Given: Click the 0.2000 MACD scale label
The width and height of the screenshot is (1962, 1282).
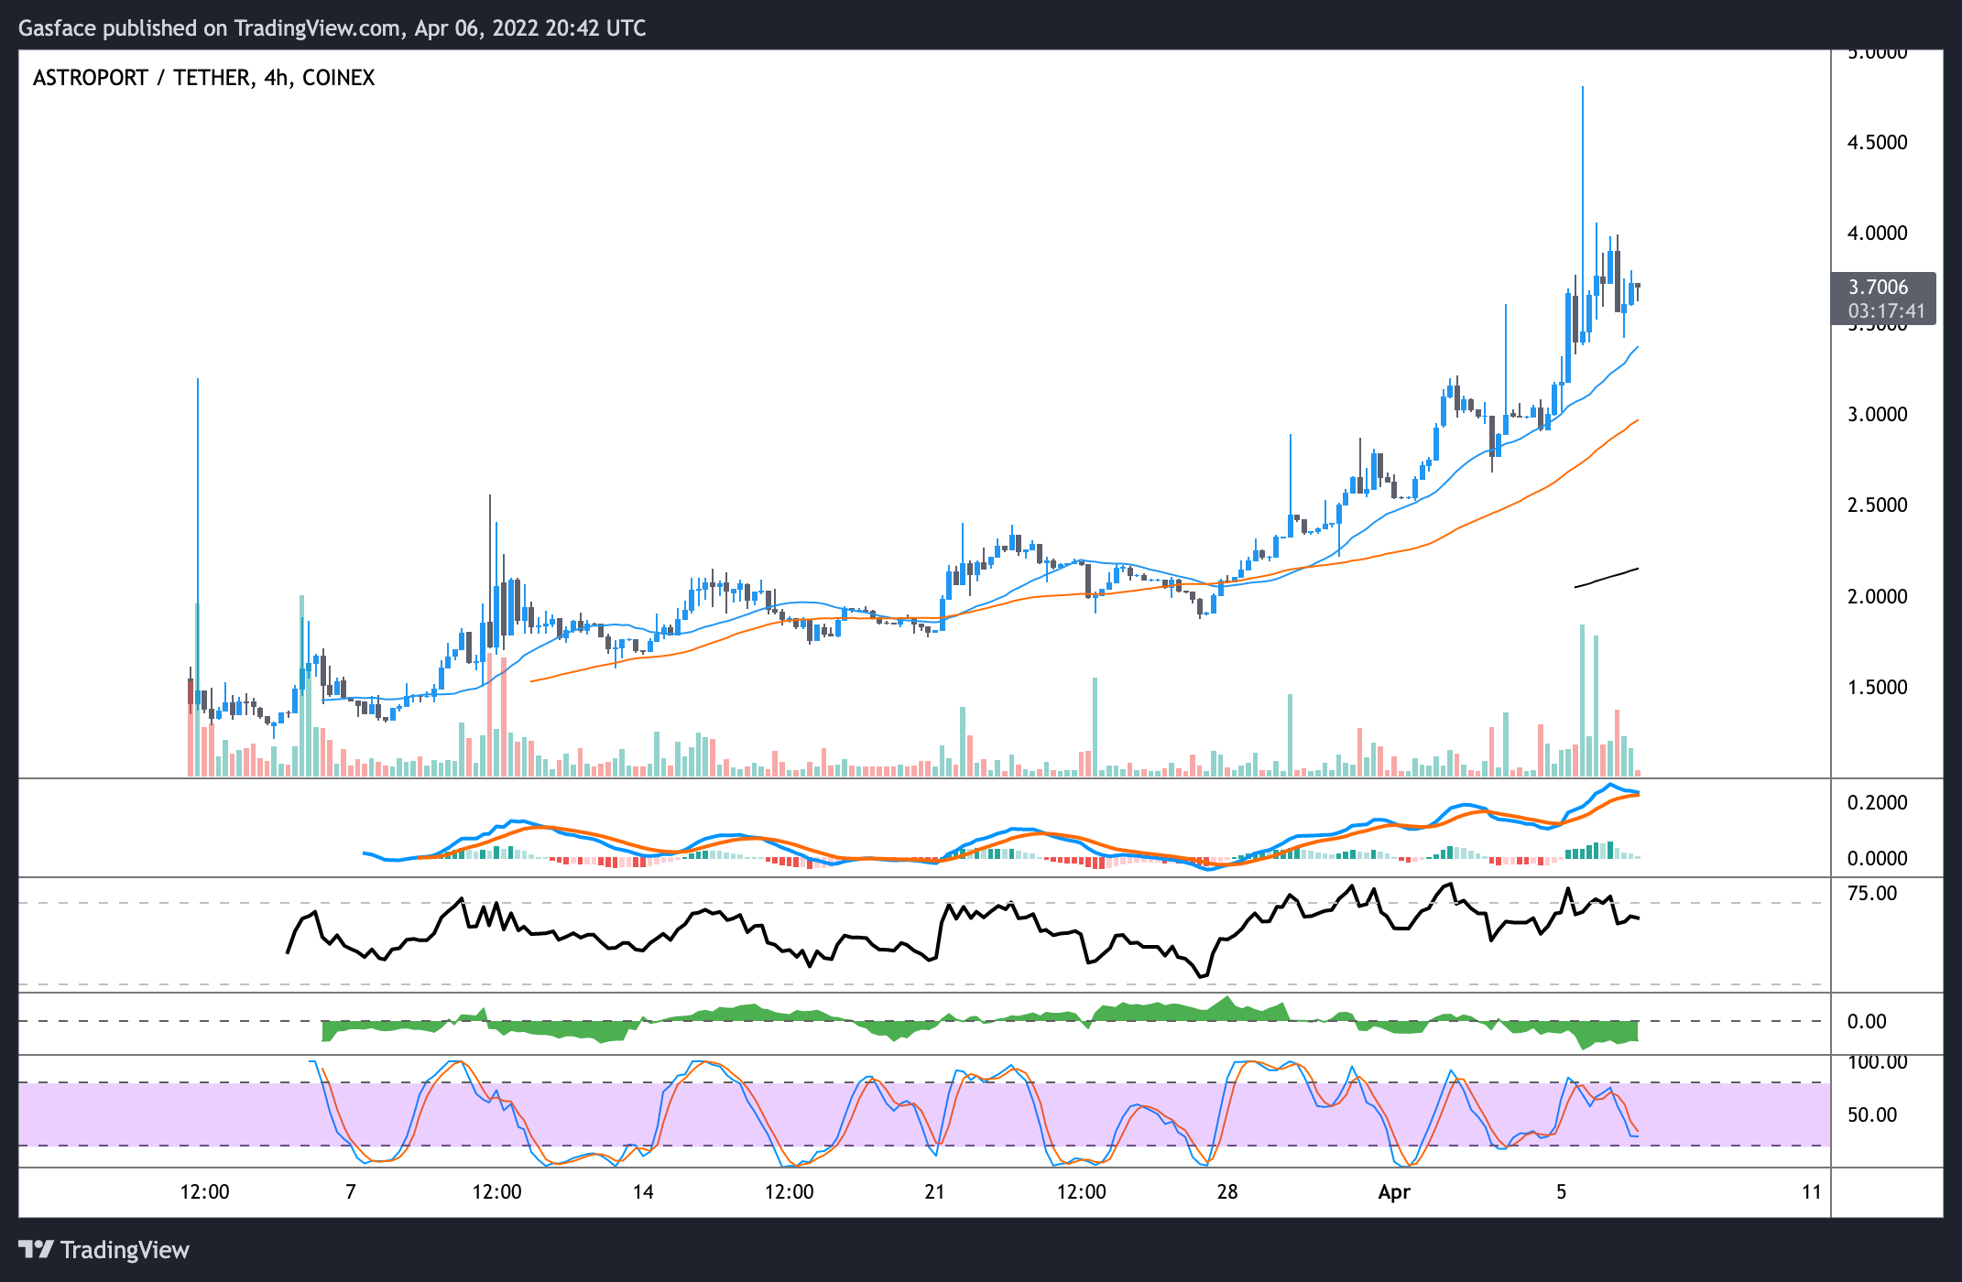Looking at the screenshot, I should [x=1877, y=803].
